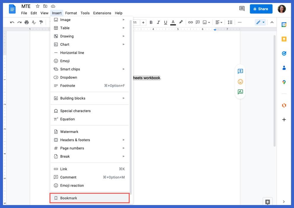Star the document next to its title

37,6
